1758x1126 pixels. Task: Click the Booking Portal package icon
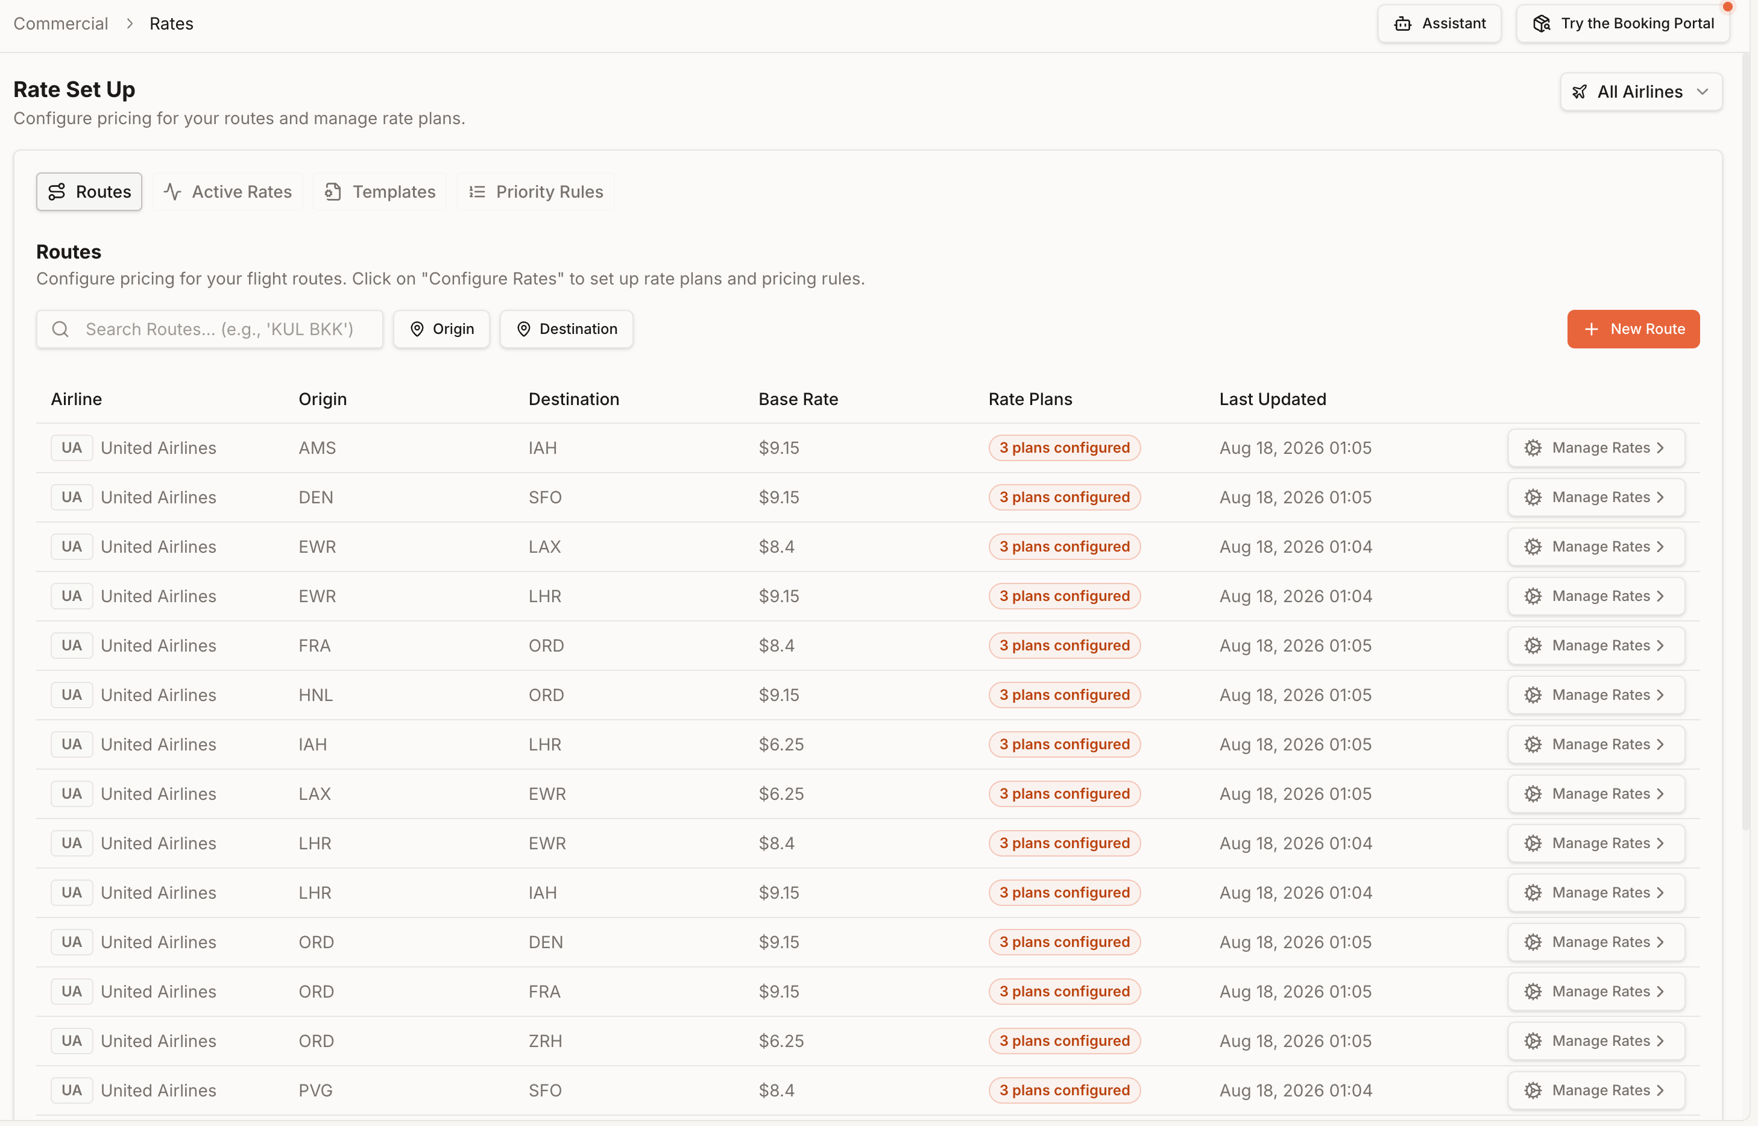[x=1541, y=24]
